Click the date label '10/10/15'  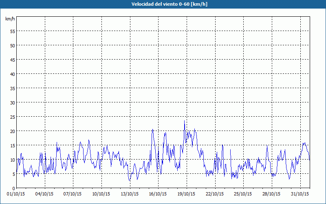point(101,194)
